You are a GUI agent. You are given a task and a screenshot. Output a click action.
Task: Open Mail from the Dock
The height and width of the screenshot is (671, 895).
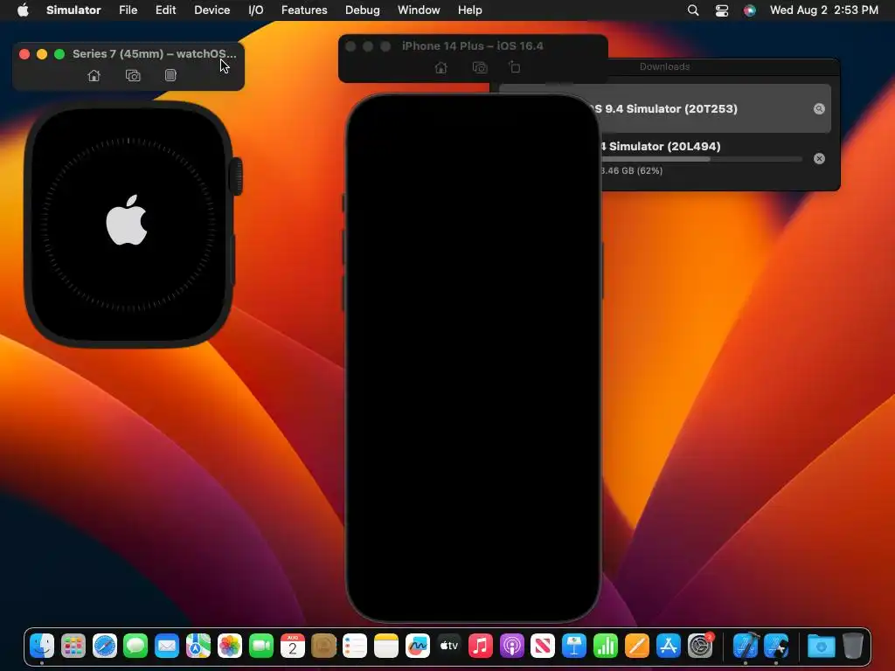(x=167, y=646)
